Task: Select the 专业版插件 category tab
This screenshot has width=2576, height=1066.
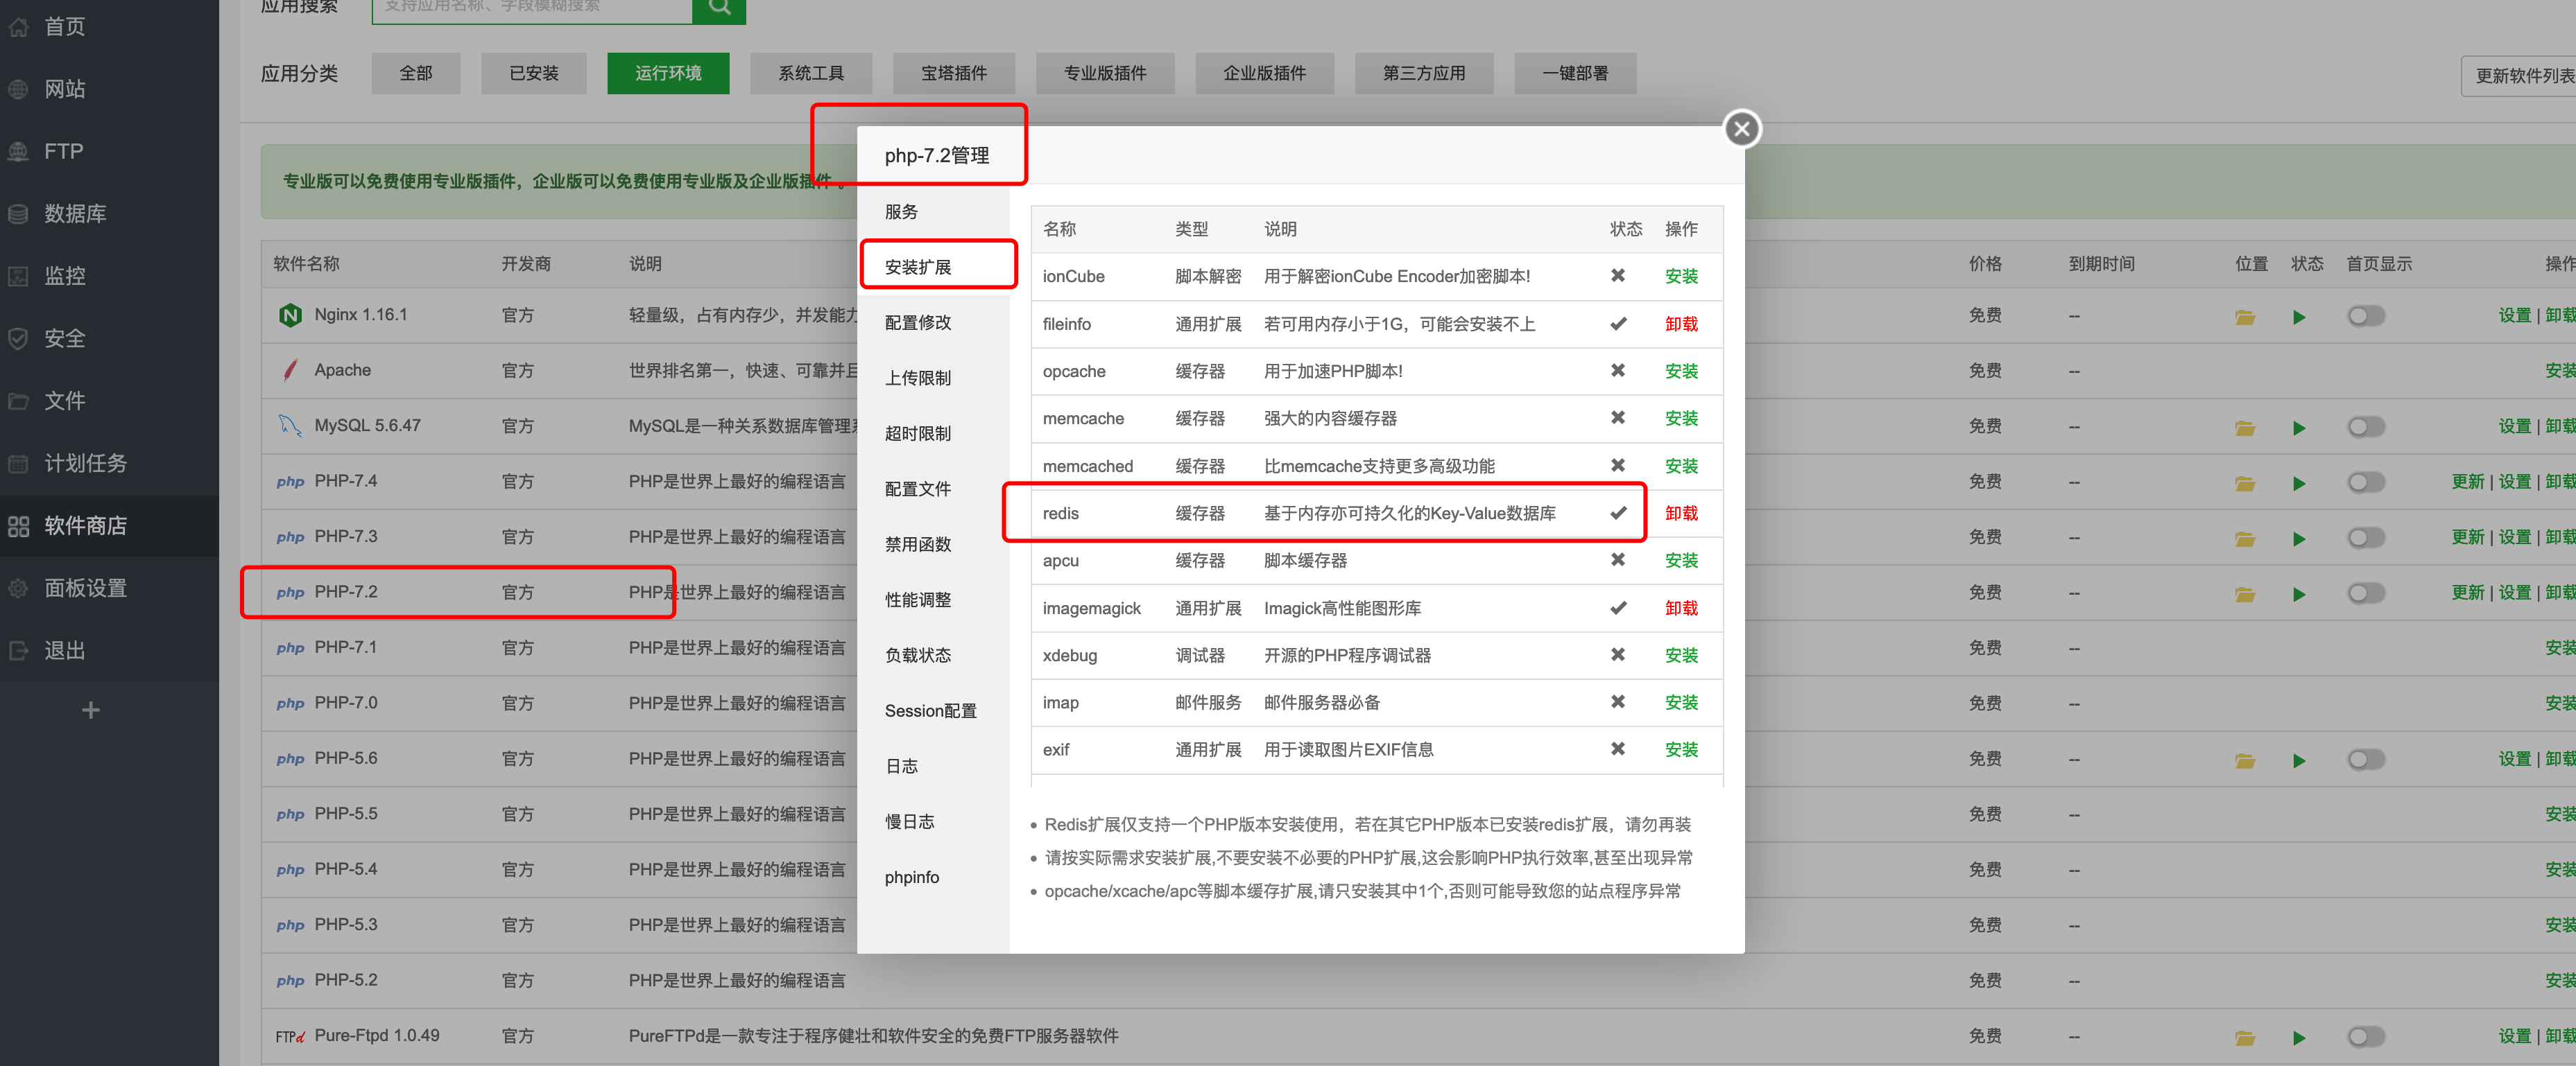Action: pyautogui.click(x=1105, y=73)
